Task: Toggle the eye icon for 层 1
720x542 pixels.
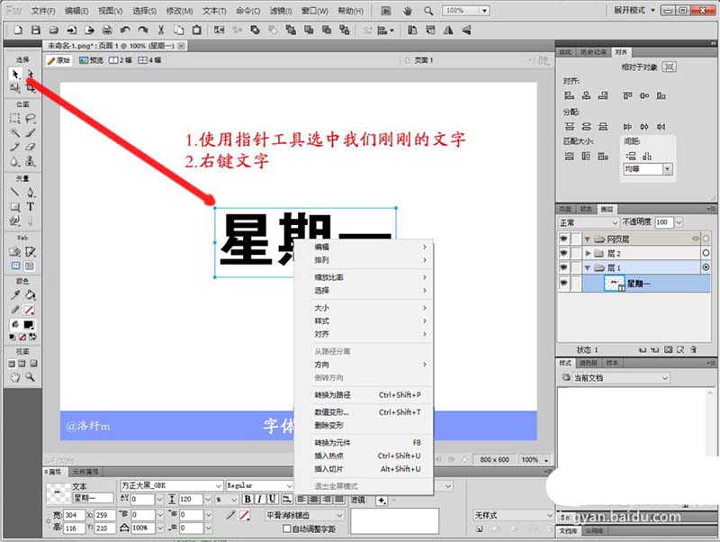Action: [564, 267]
